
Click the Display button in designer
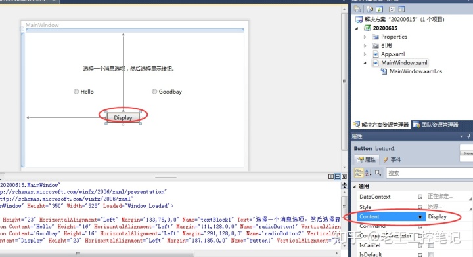click(x=123, y=117)
